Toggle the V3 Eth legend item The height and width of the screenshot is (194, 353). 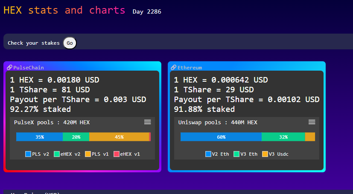coord(245,154)
